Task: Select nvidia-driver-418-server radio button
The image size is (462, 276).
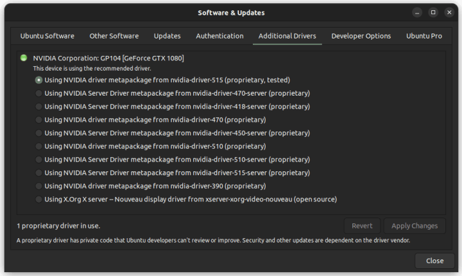Action: [x=38, y=107]
